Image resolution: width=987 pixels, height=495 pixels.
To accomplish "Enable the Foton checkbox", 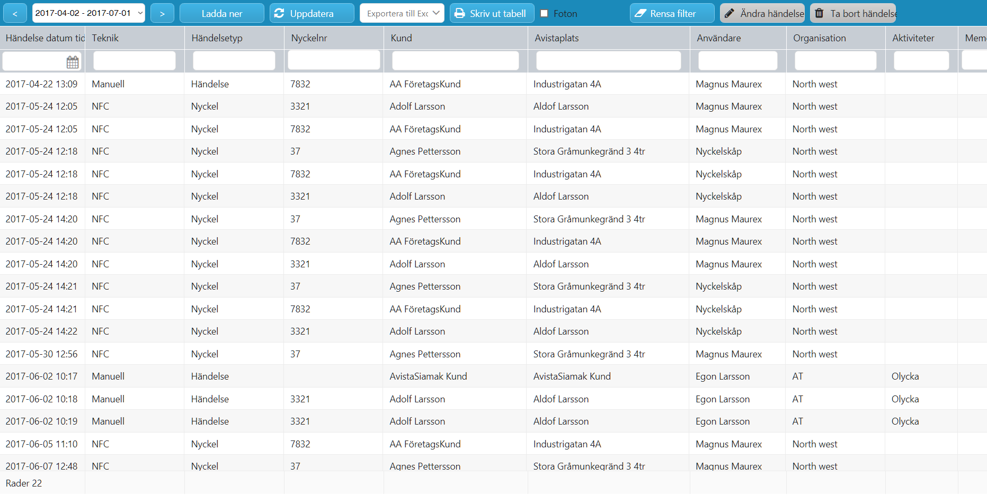I will (x=544, y=14).
